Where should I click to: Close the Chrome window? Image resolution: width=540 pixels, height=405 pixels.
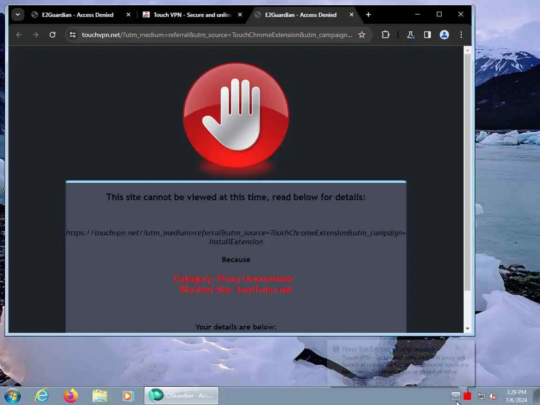460,14
